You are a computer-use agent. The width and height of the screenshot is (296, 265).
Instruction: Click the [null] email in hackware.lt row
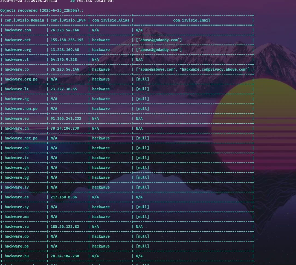click(x=142, y=89)
